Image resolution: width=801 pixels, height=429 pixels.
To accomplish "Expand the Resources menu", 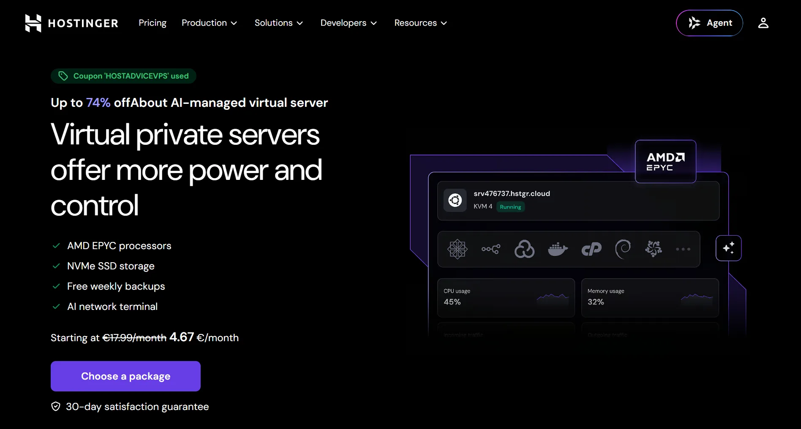I will (x=420, y=23).
